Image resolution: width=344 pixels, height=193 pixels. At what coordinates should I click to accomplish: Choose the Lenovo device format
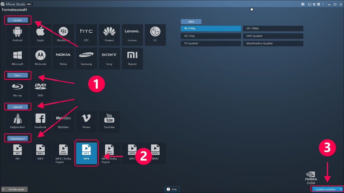coord(132,35)
